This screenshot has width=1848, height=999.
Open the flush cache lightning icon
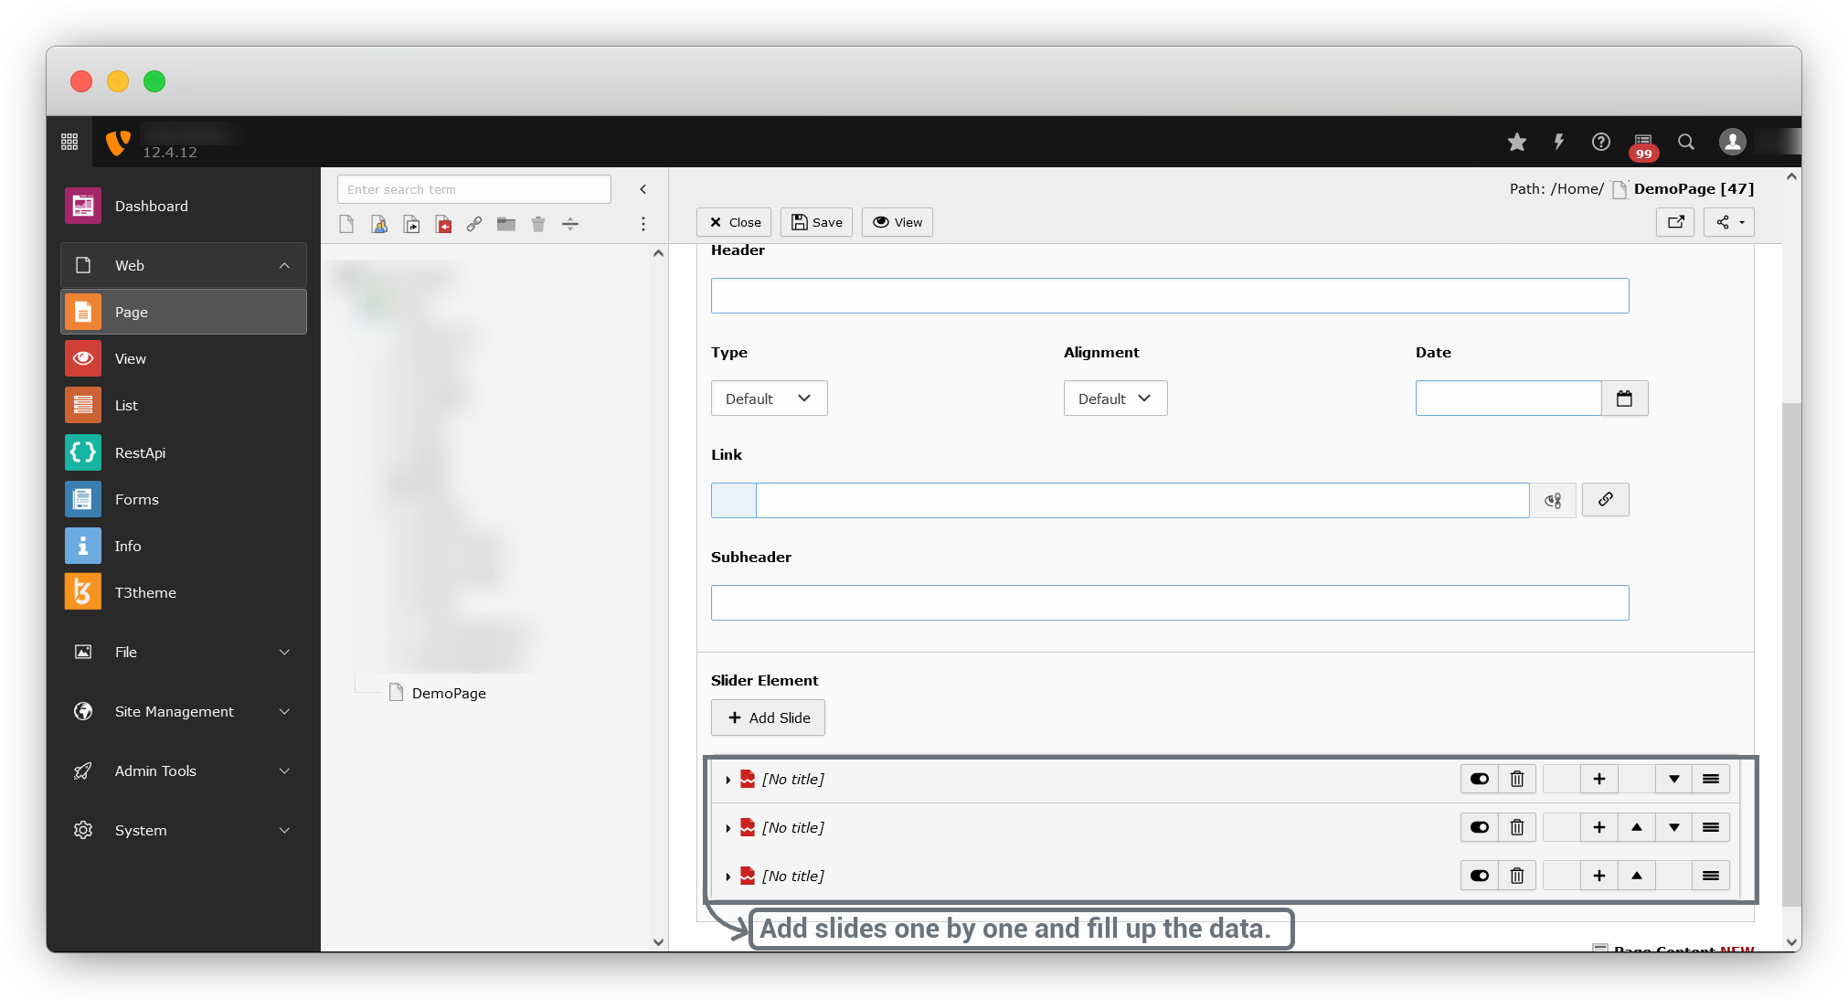(x=1559, y=142)
